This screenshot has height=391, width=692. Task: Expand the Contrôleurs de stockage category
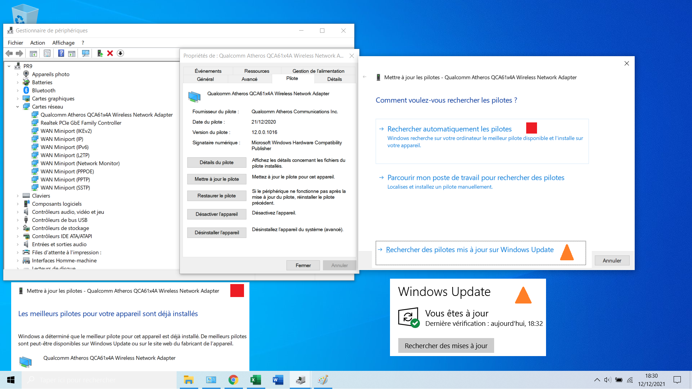(18, 229)
